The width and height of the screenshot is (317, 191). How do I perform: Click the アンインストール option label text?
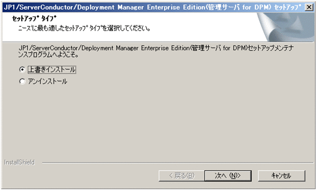pos(48,81)
